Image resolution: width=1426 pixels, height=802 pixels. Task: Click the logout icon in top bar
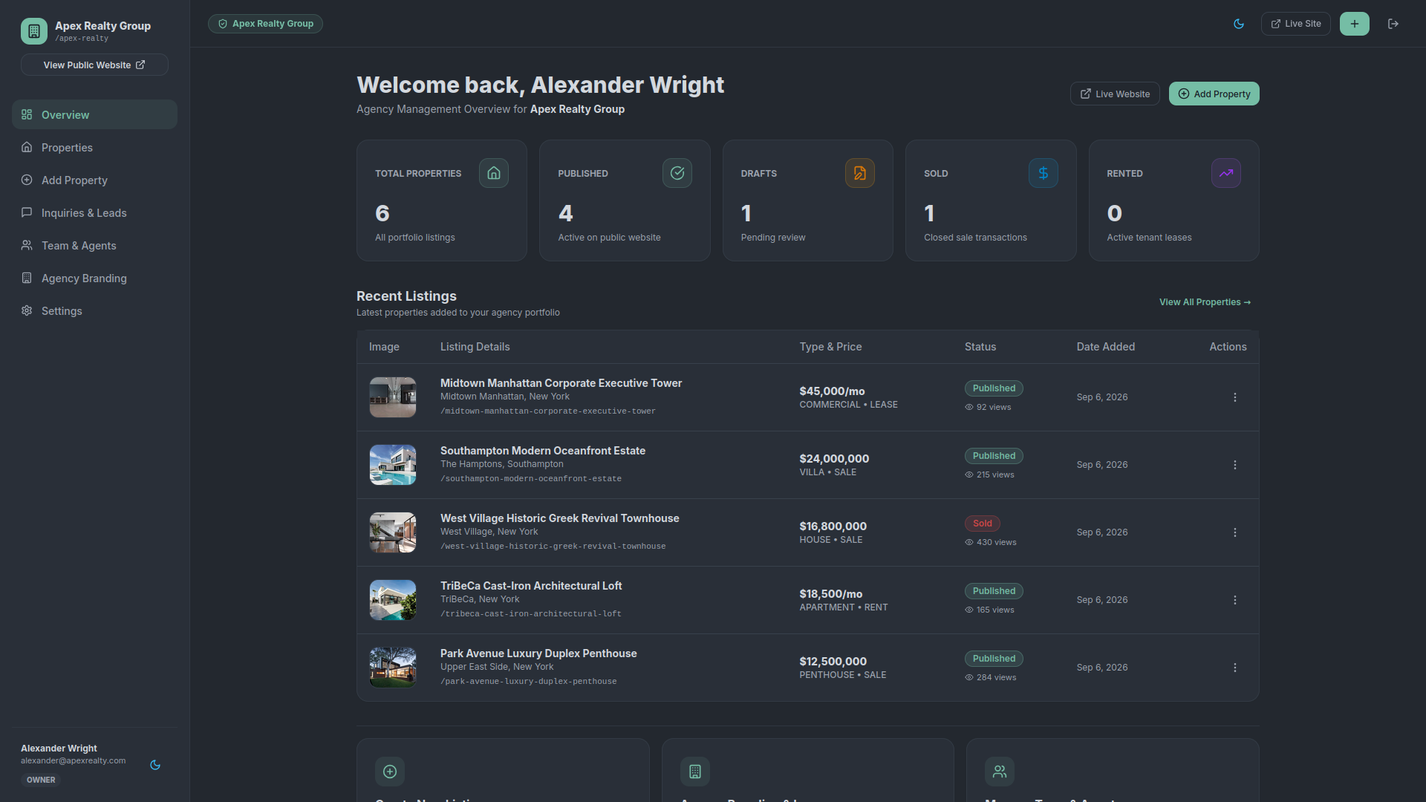(1393, 24)
